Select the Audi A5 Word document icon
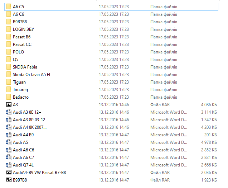 tap(9, 142)
